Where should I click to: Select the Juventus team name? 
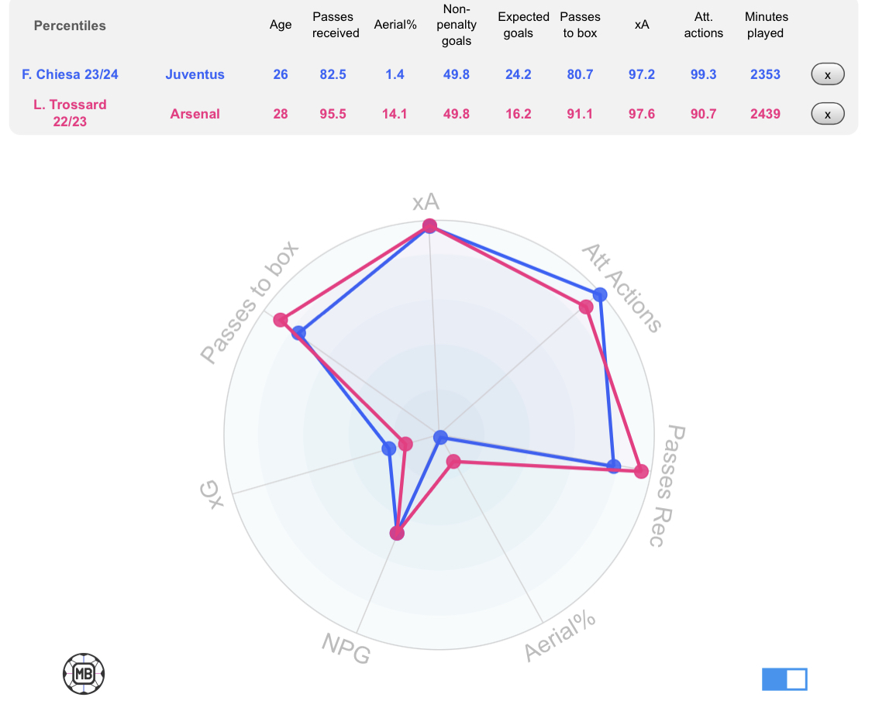point(195,74)
